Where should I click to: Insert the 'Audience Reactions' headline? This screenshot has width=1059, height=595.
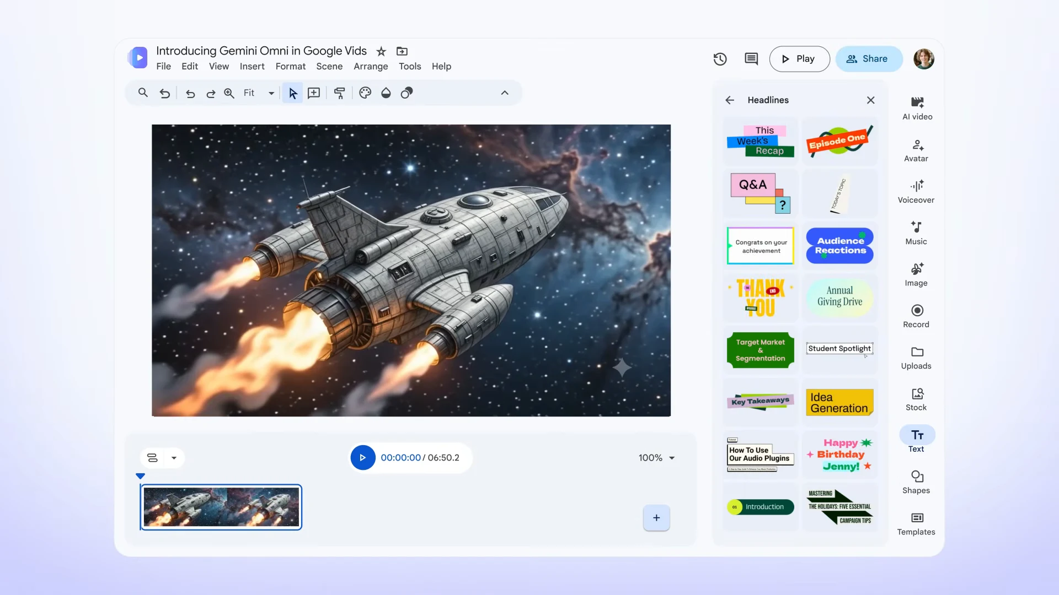[839, 246]
